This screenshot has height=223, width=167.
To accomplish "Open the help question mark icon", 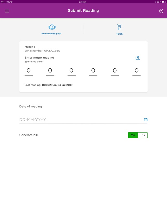I will (161, 11).
